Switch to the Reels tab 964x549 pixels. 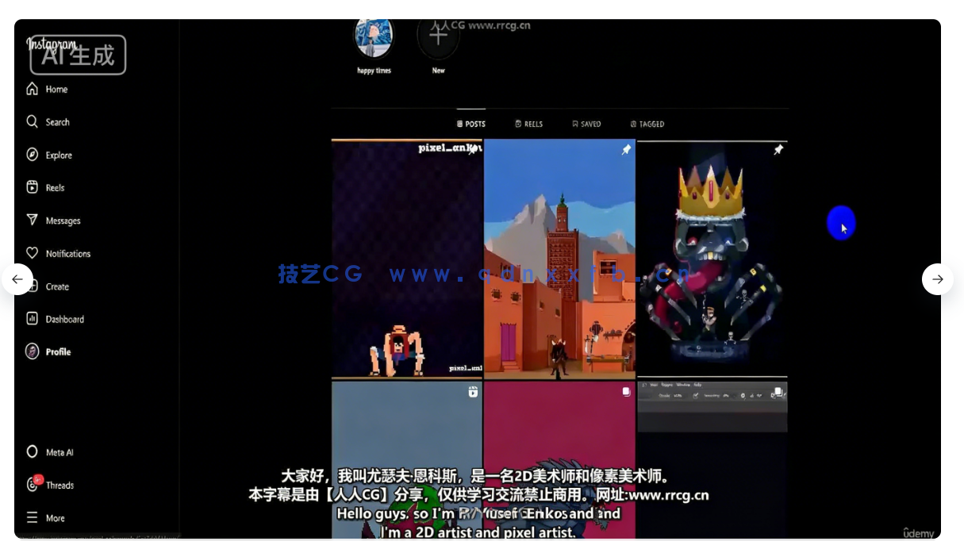[x=529, y=125]
